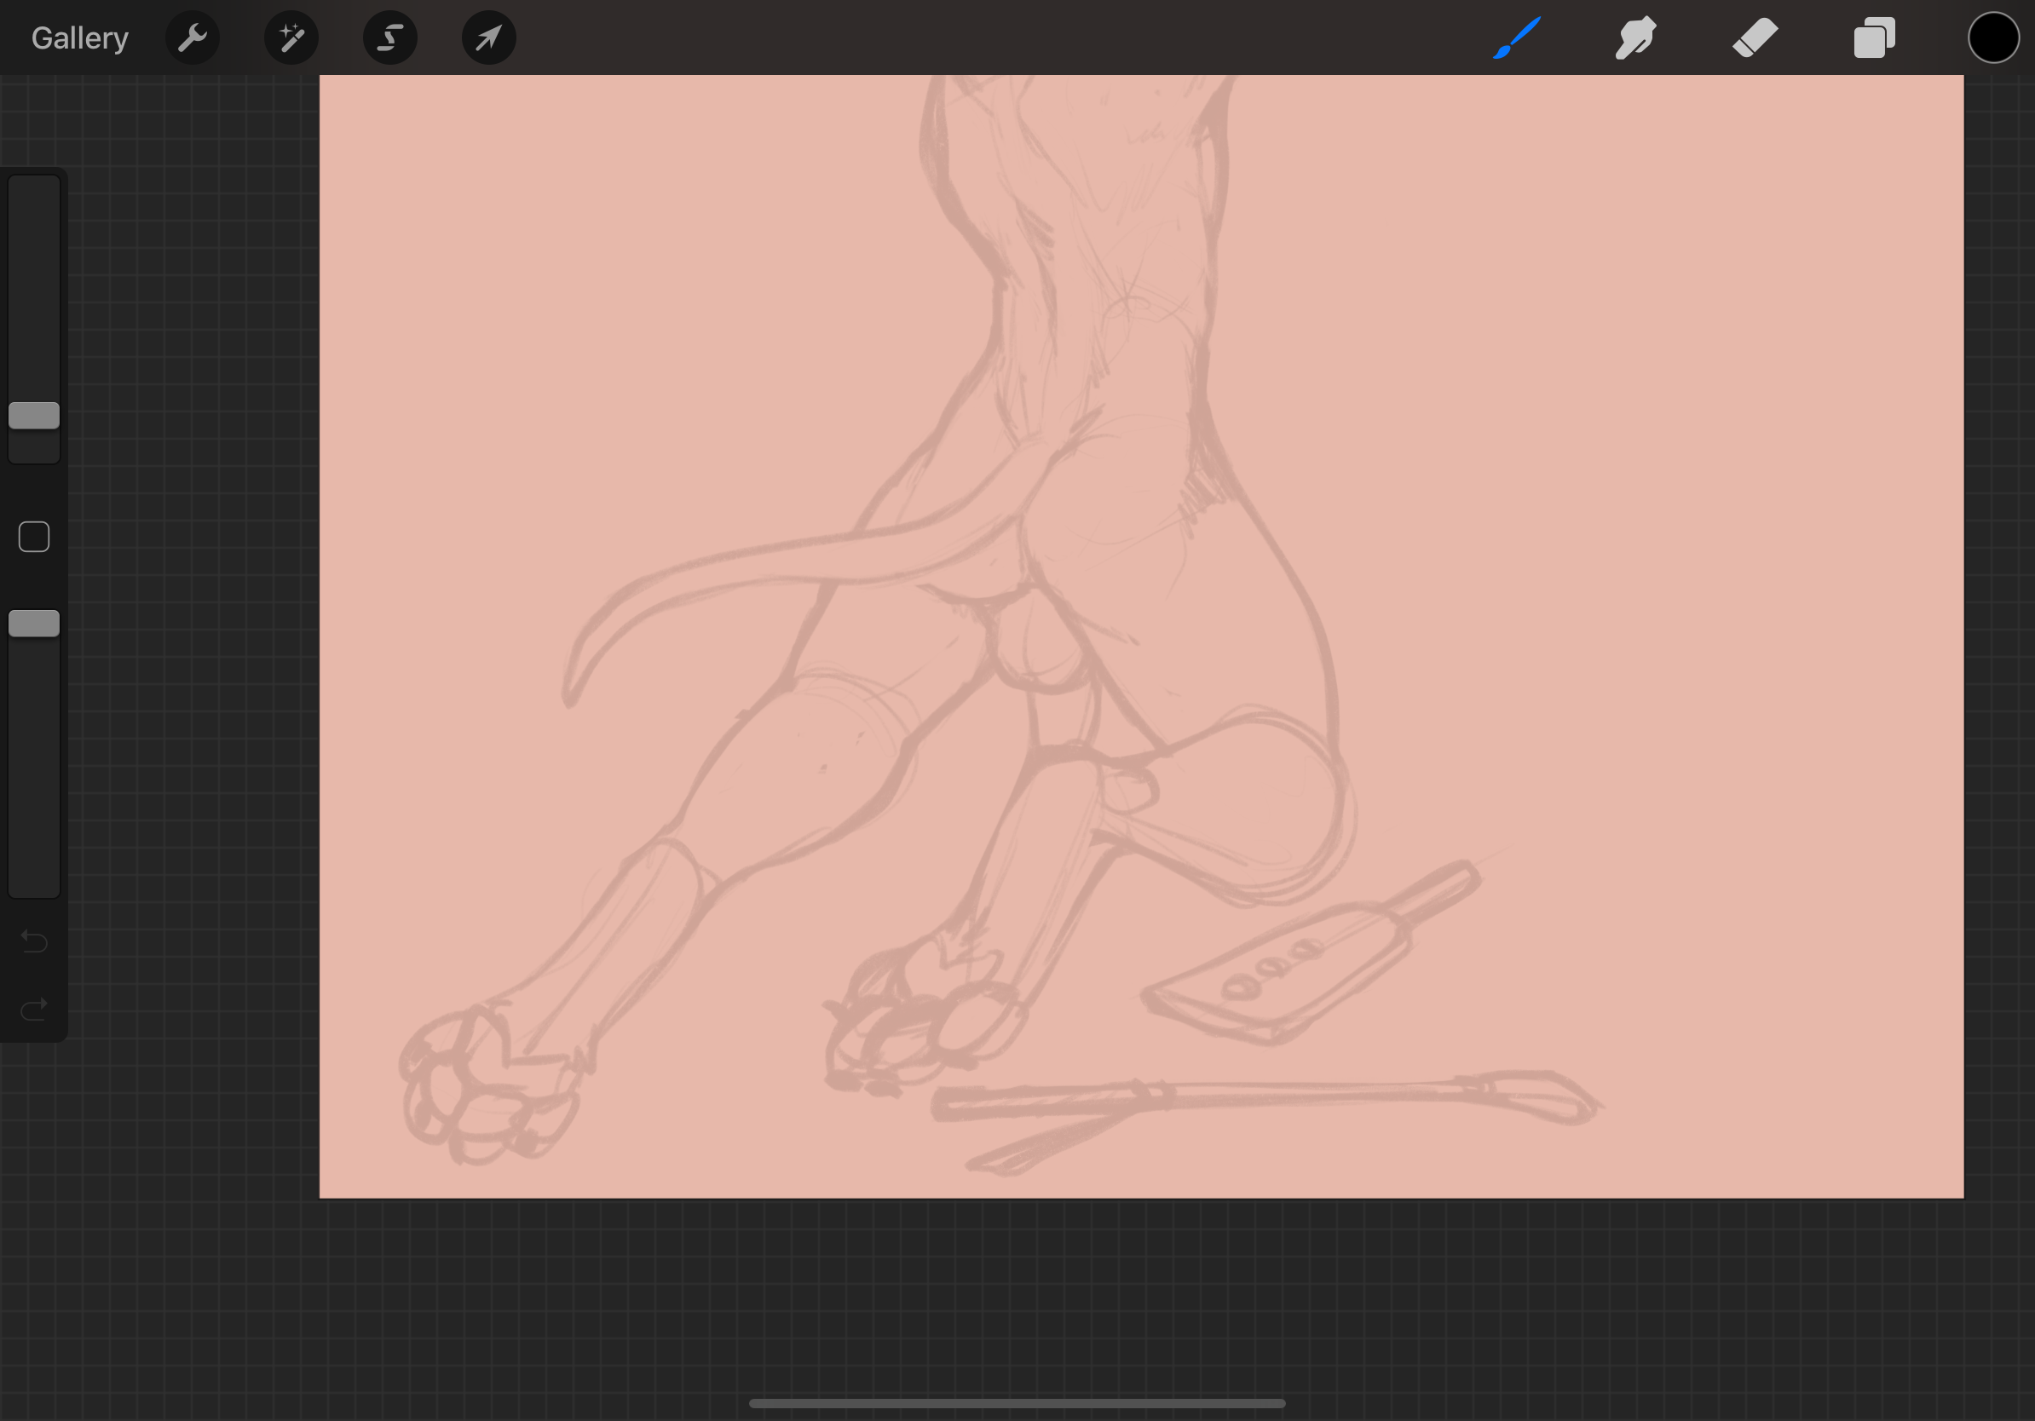Activate the Selection S-shaped tool
Viewport: 2035px width, 1421px height.
(390, 38)
